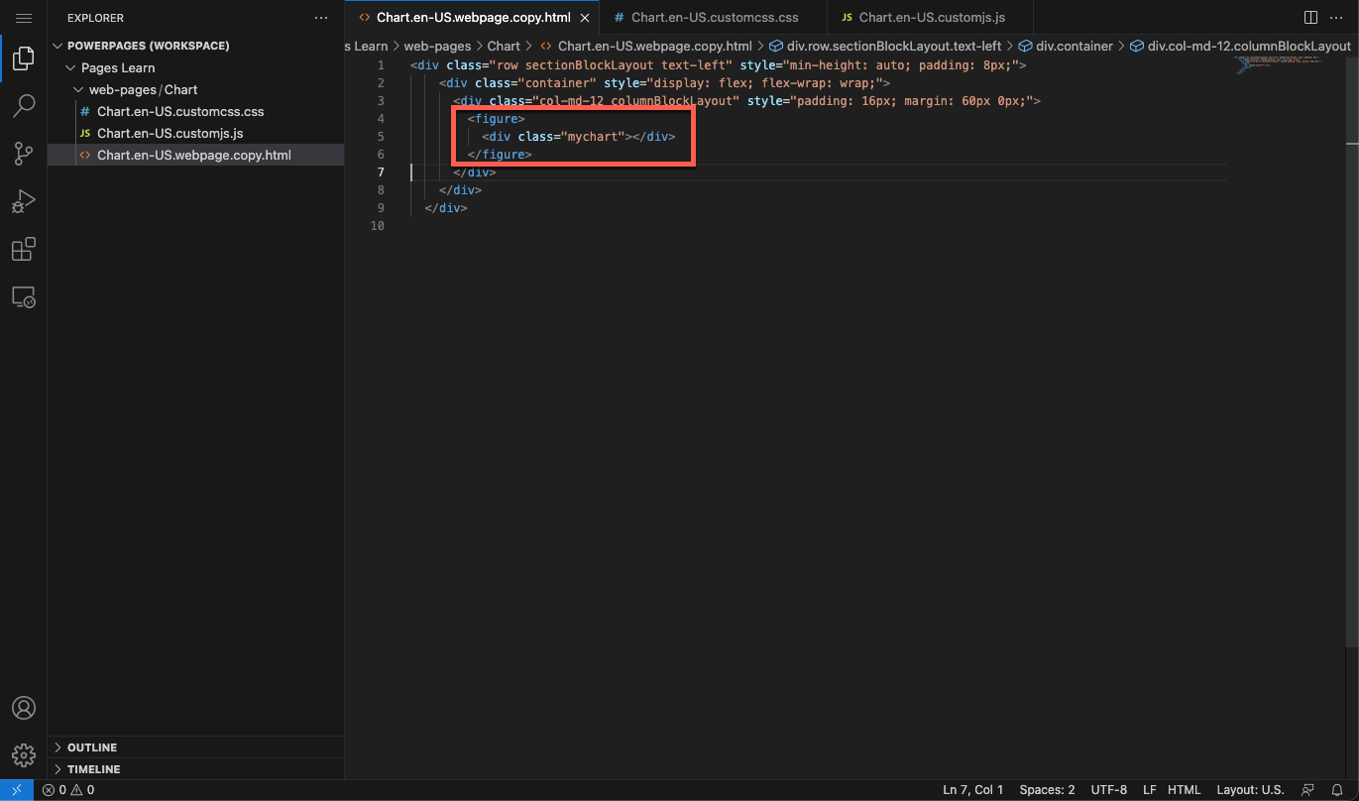Click Ln 7, Col 1 in status bar
This screenshot has width=1359, height=801.
click(x=972, y=790)
